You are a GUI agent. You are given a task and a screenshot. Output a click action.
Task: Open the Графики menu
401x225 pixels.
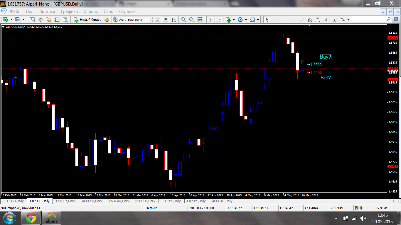69,11
